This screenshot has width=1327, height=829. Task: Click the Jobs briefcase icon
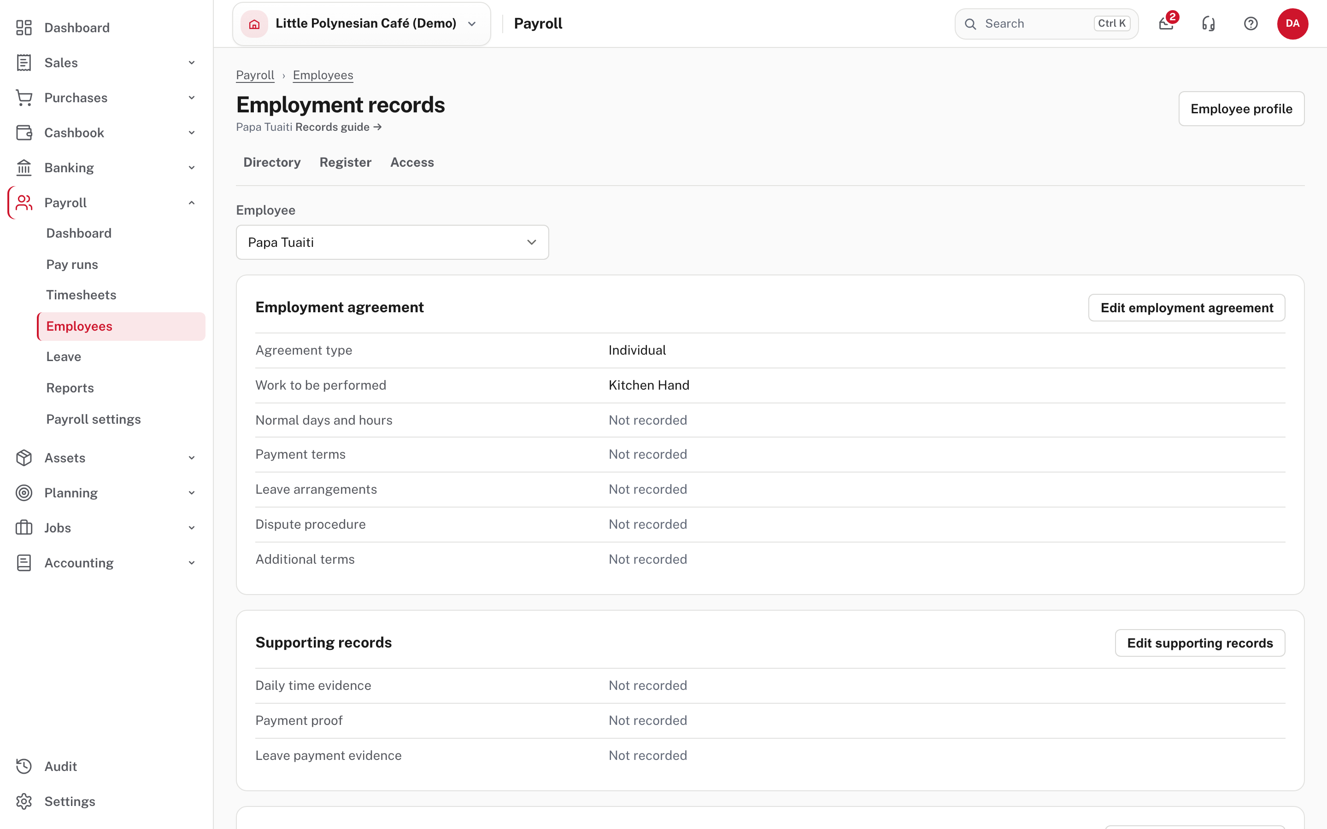[x=23, y=528]
